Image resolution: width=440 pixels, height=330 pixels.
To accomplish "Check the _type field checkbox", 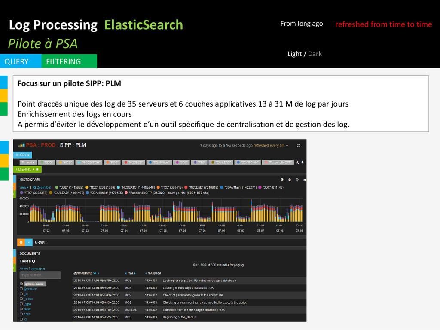I will [21, 304].
